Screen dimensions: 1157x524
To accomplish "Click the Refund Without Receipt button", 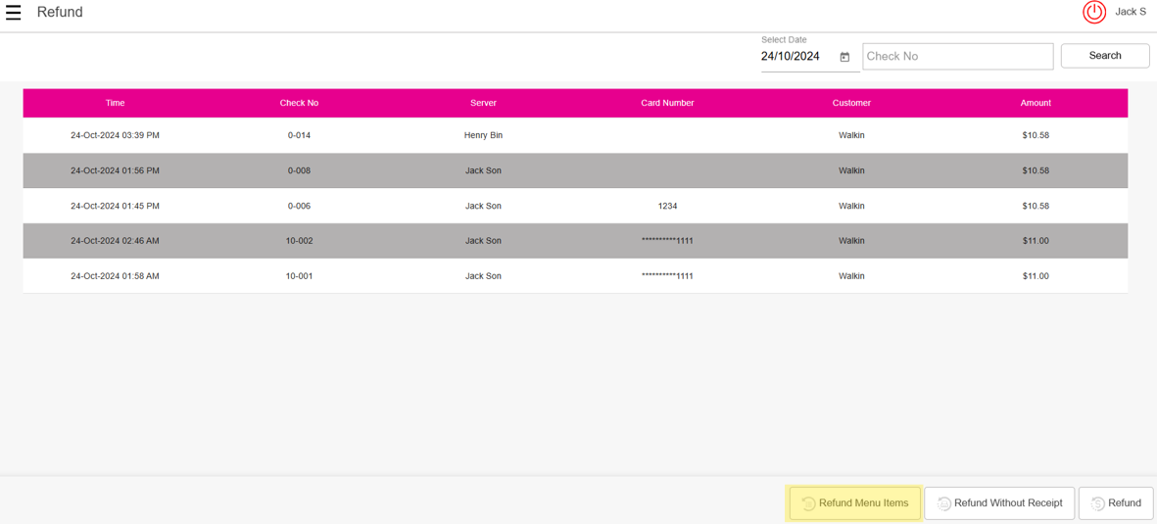I will [999, 503].
